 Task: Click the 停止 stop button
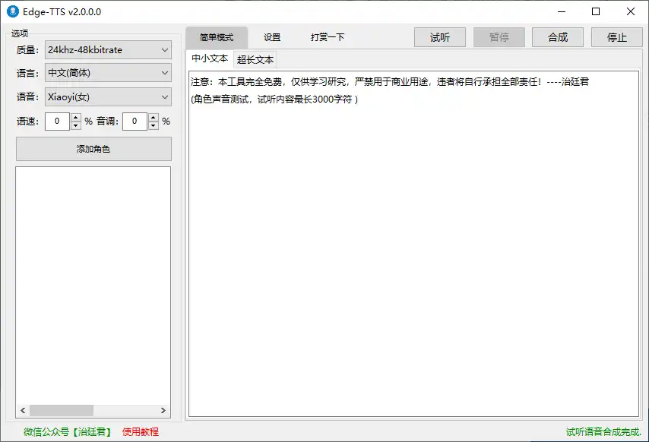[x=617, y=37]
